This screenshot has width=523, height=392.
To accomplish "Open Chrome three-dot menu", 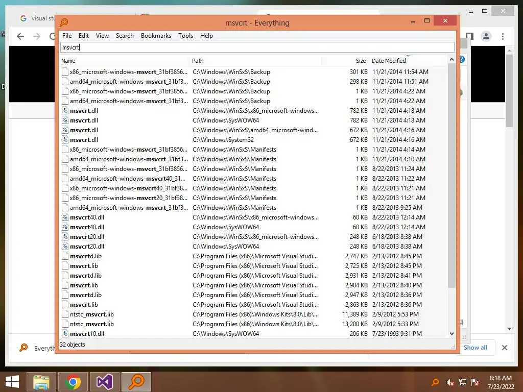I will (x=503, y=36).
